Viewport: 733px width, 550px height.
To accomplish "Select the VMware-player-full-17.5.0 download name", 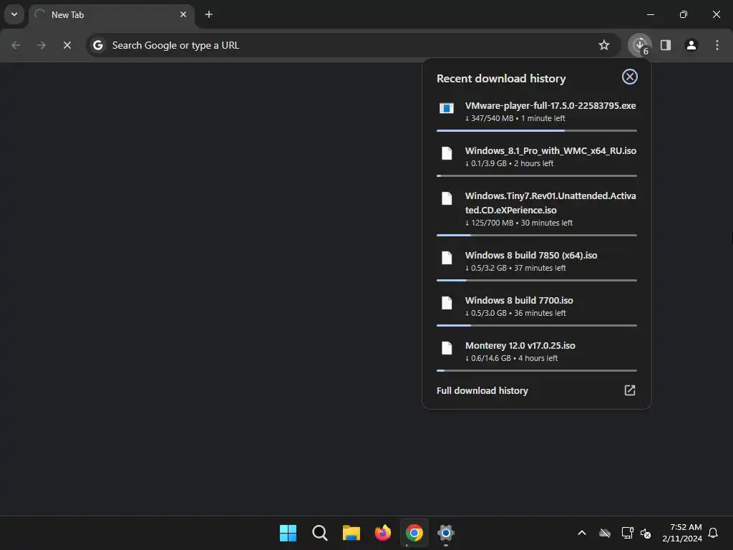I will 550,106.
